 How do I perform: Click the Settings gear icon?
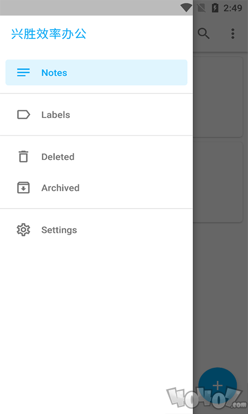pos(23,230)
